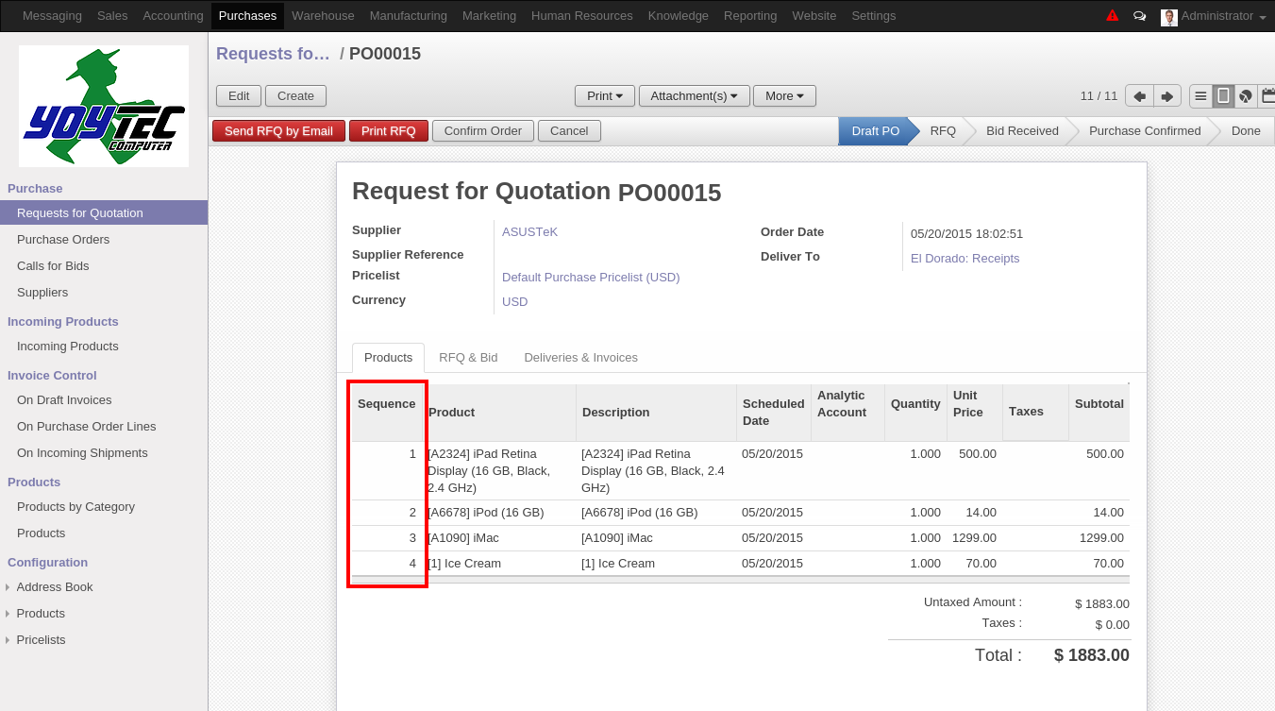The width and height of the screenshot is (1275, 711).
Task: Select the [A1090] iMac product cell
Action: (500, 538)
